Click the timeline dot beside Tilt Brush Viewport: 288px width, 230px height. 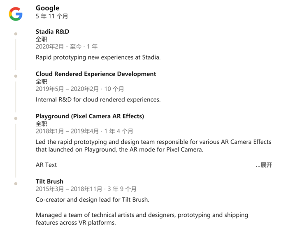click(x=16, y=183)
